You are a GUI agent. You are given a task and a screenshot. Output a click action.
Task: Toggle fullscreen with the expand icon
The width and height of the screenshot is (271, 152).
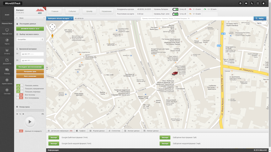tap(258, 3)
